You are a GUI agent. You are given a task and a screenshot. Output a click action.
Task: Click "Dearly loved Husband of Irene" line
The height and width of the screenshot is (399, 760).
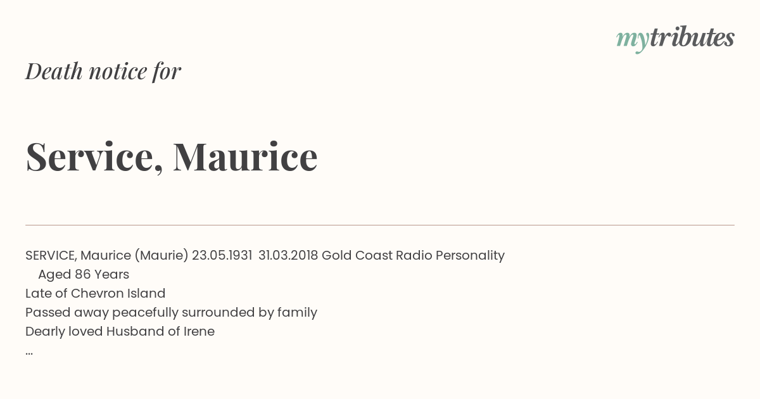[120, 331]
